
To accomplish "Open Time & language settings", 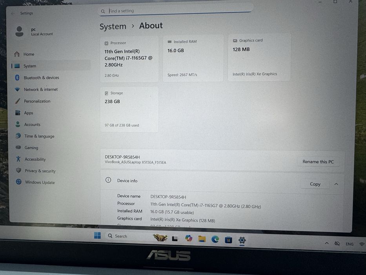I will click(51, 136).
